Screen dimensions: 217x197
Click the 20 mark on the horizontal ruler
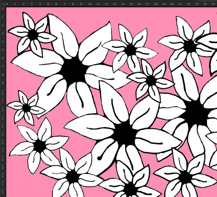click(x=172, y=4)
